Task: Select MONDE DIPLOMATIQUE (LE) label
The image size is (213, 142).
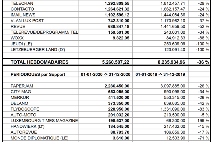Action: coord(39,138)
